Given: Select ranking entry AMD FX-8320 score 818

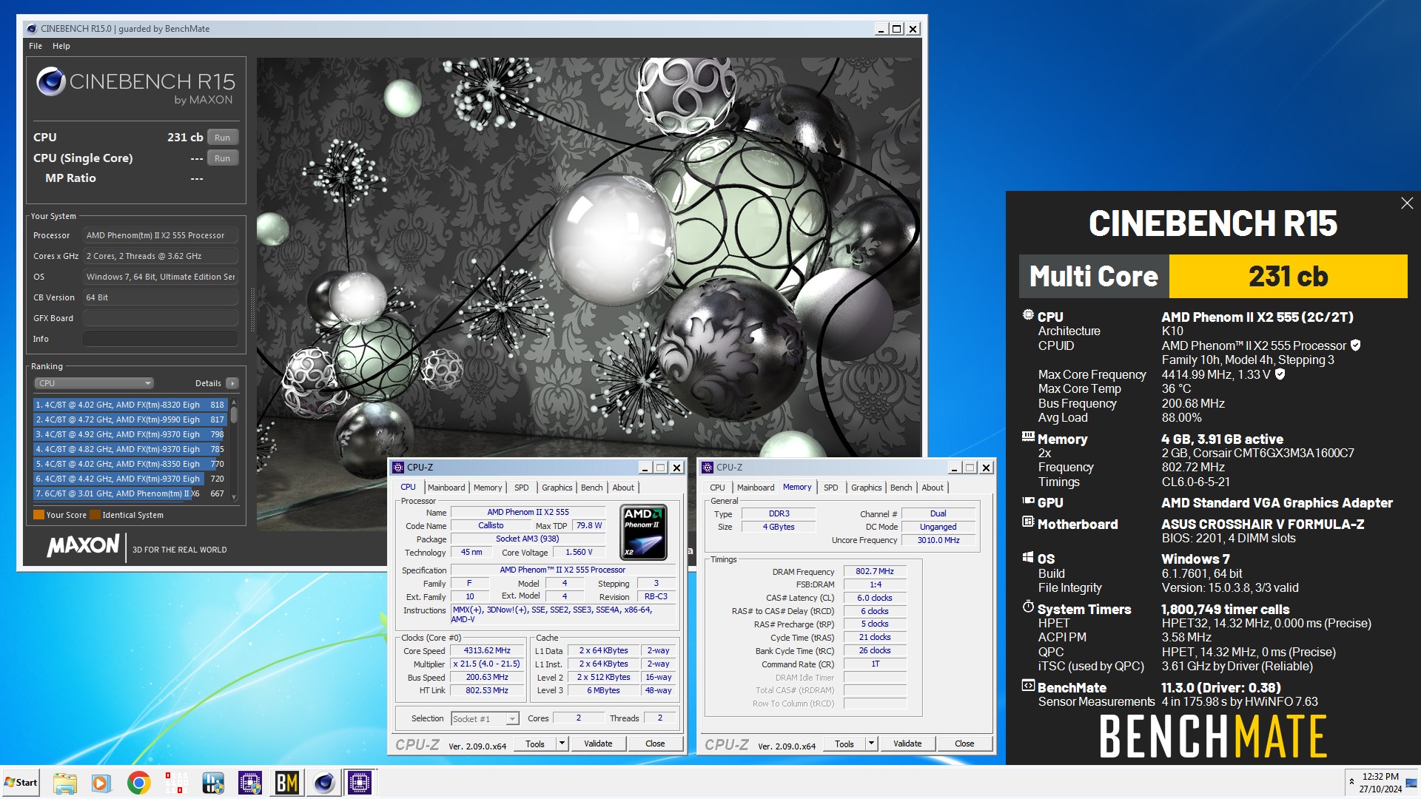Looking at the screenshot, I should pos(130,405).
